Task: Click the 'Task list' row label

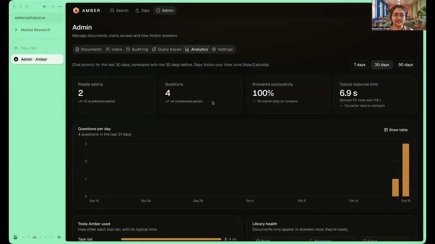Action: tap(85, 239)
